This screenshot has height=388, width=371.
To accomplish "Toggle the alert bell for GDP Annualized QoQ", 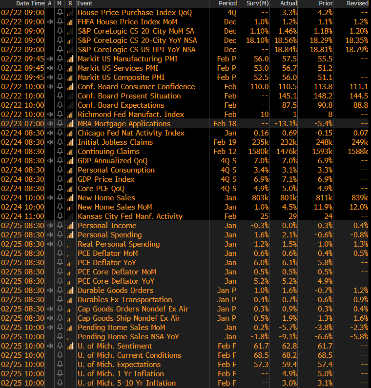I will [60, 161].
